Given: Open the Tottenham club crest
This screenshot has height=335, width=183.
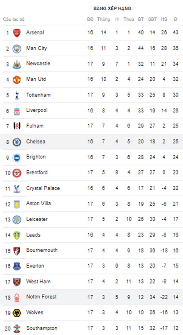Looking at the screenshot, I should click(x=17, y=95).
